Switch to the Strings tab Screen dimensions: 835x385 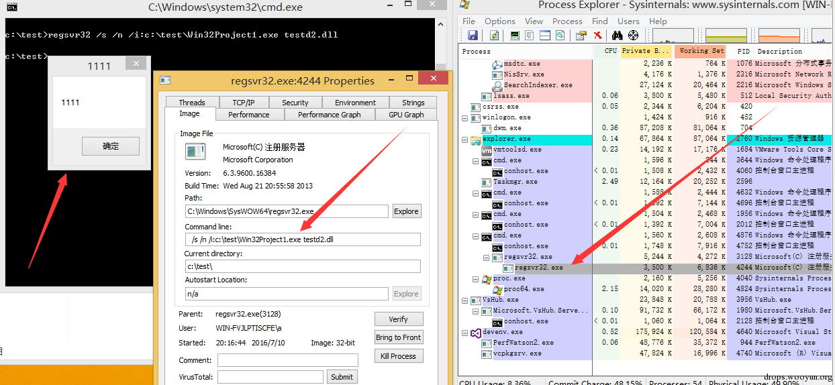pos(413,103)
